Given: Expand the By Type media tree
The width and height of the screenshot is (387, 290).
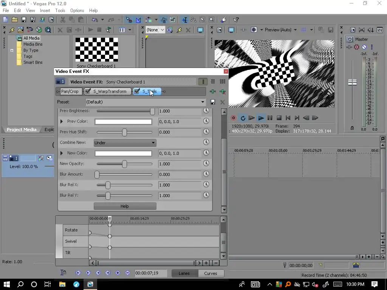Looking at the screenshot, I should 12,50.
